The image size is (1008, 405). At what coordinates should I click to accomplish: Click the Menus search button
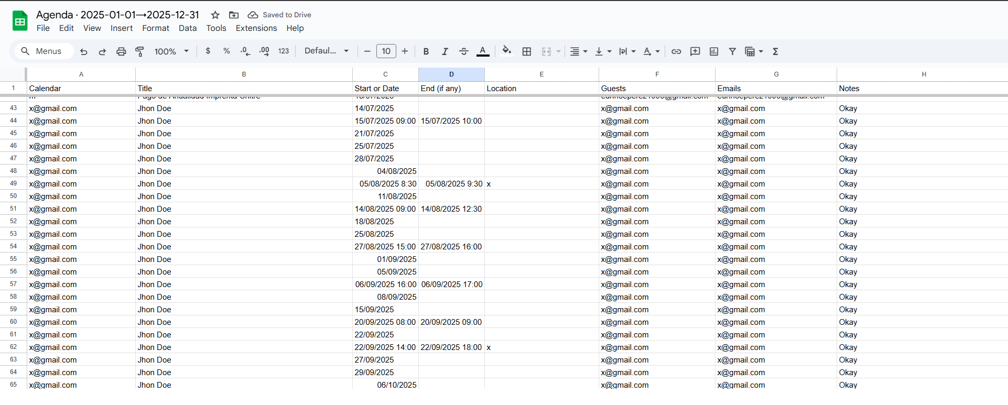41,51
